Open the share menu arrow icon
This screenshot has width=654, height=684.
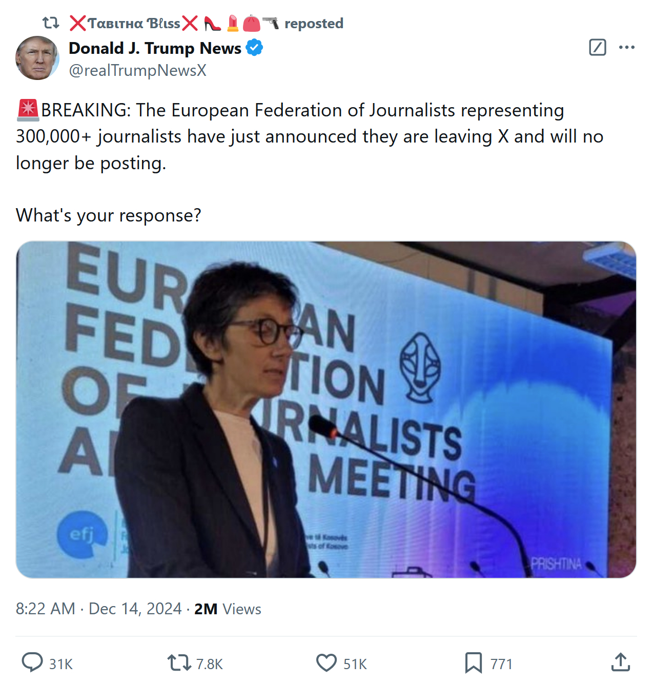click(x=620, y=662)
